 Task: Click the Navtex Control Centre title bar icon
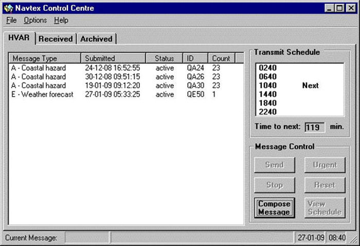coord(9,8)
